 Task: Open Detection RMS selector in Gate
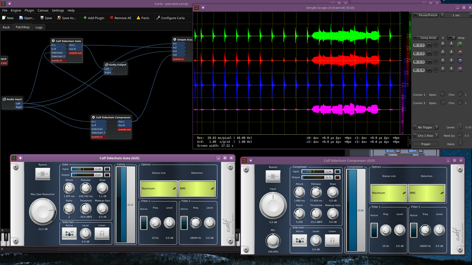(x=197, y=188)
